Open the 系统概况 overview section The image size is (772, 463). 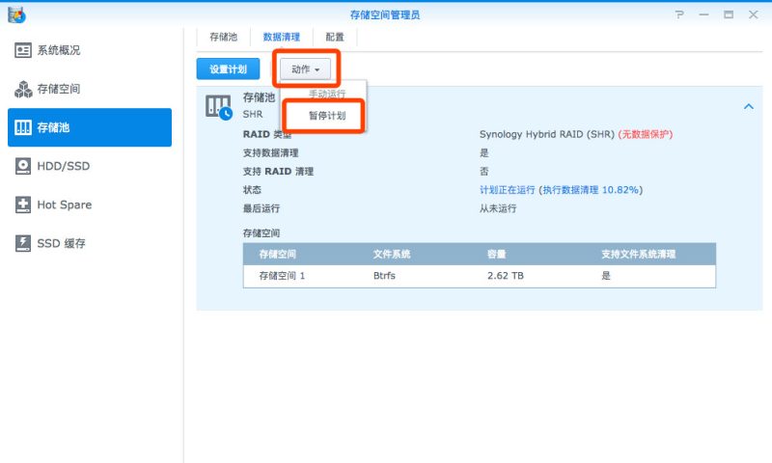[90, 50]
